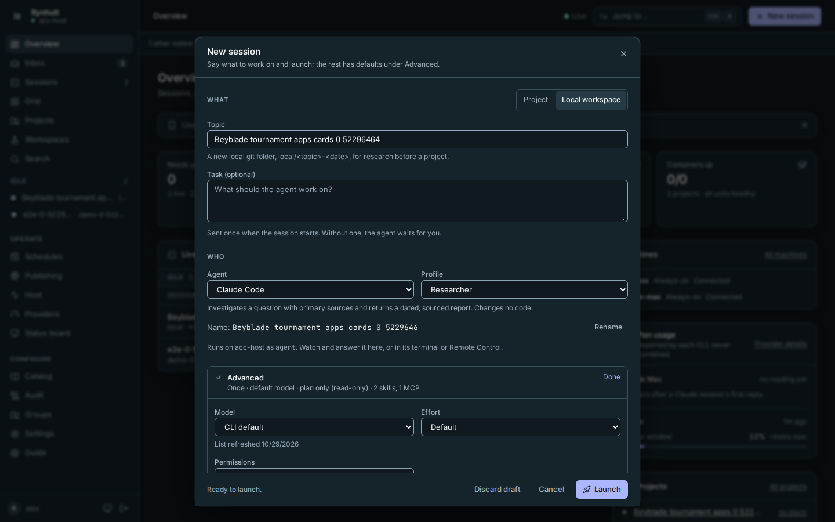The height and width of the screenshot is (522, 835).
Task: Switch target to Project
Action: (x=536, y=100)
